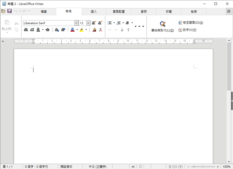The width and height of the screenshot is (233, 169).
Task: Switch to the 插入 tab
Action: click(94, 11)
